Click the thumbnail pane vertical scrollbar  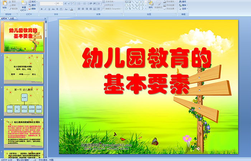point(46,90)
